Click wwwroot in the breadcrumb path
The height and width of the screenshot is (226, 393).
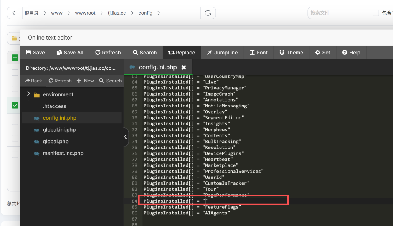coord(85,13)
